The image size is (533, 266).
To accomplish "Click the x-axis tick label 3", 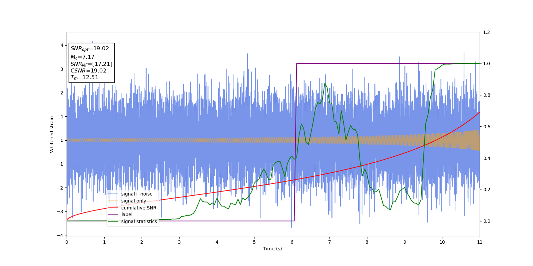I will 179,242.
